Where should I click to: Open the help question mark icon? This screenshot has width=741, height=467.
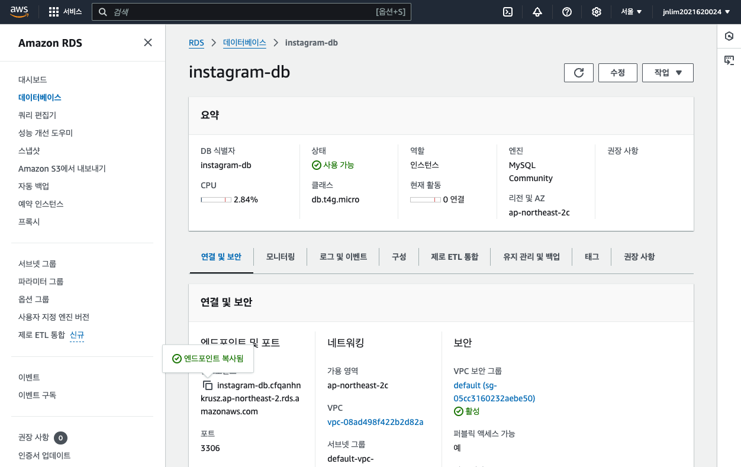(x=567, y=12)
